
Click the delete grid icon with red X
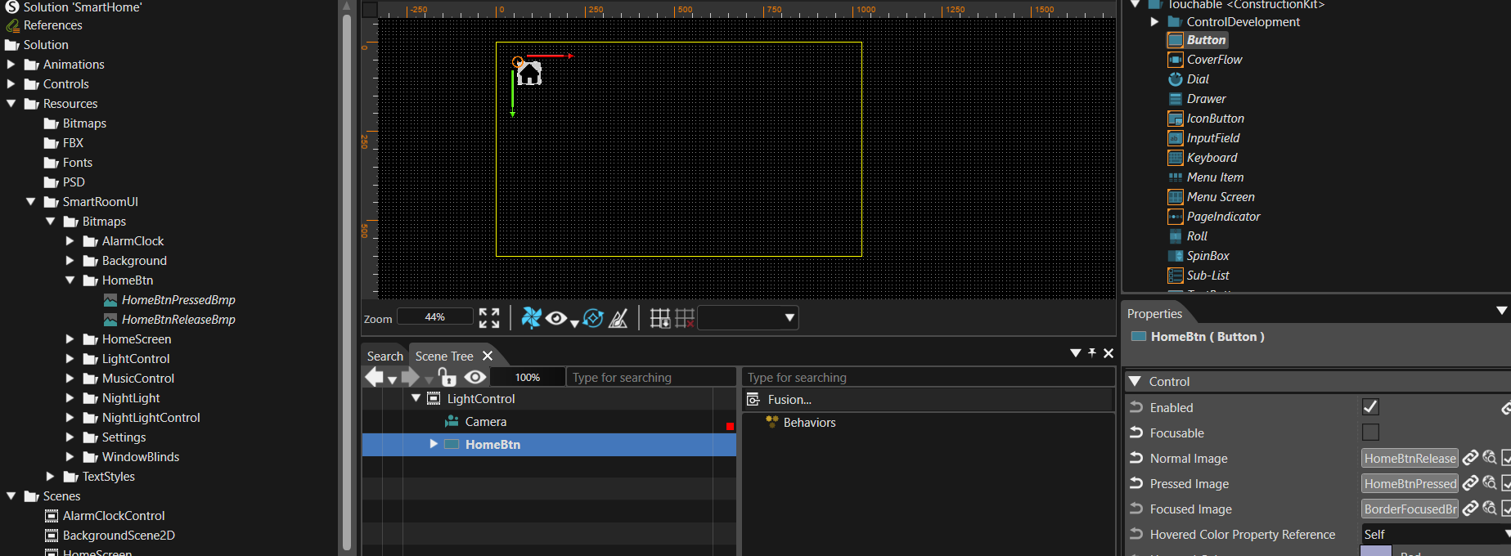pos(685,318)
